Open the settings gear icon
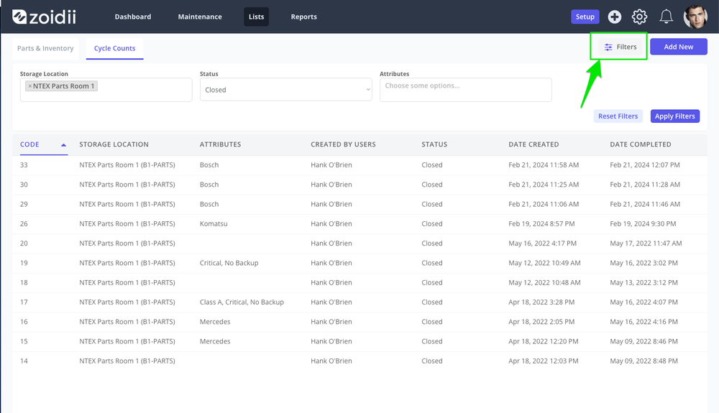This screenshot has width=719, height=413. coord(639,17)
